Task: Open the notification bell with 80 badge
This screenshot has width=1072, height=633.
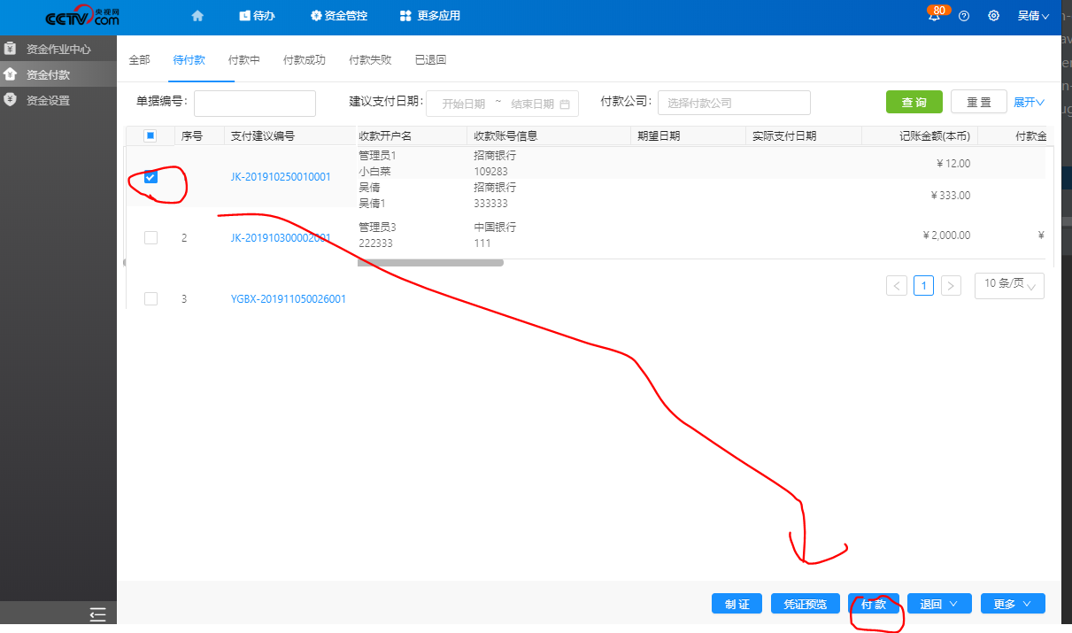Action: 934,16
